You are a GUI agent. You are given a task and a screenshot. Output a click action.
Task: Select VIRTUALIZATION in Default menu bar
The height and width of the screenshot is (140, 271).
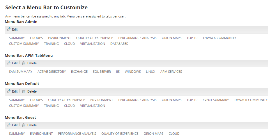(x=93, y=106)
